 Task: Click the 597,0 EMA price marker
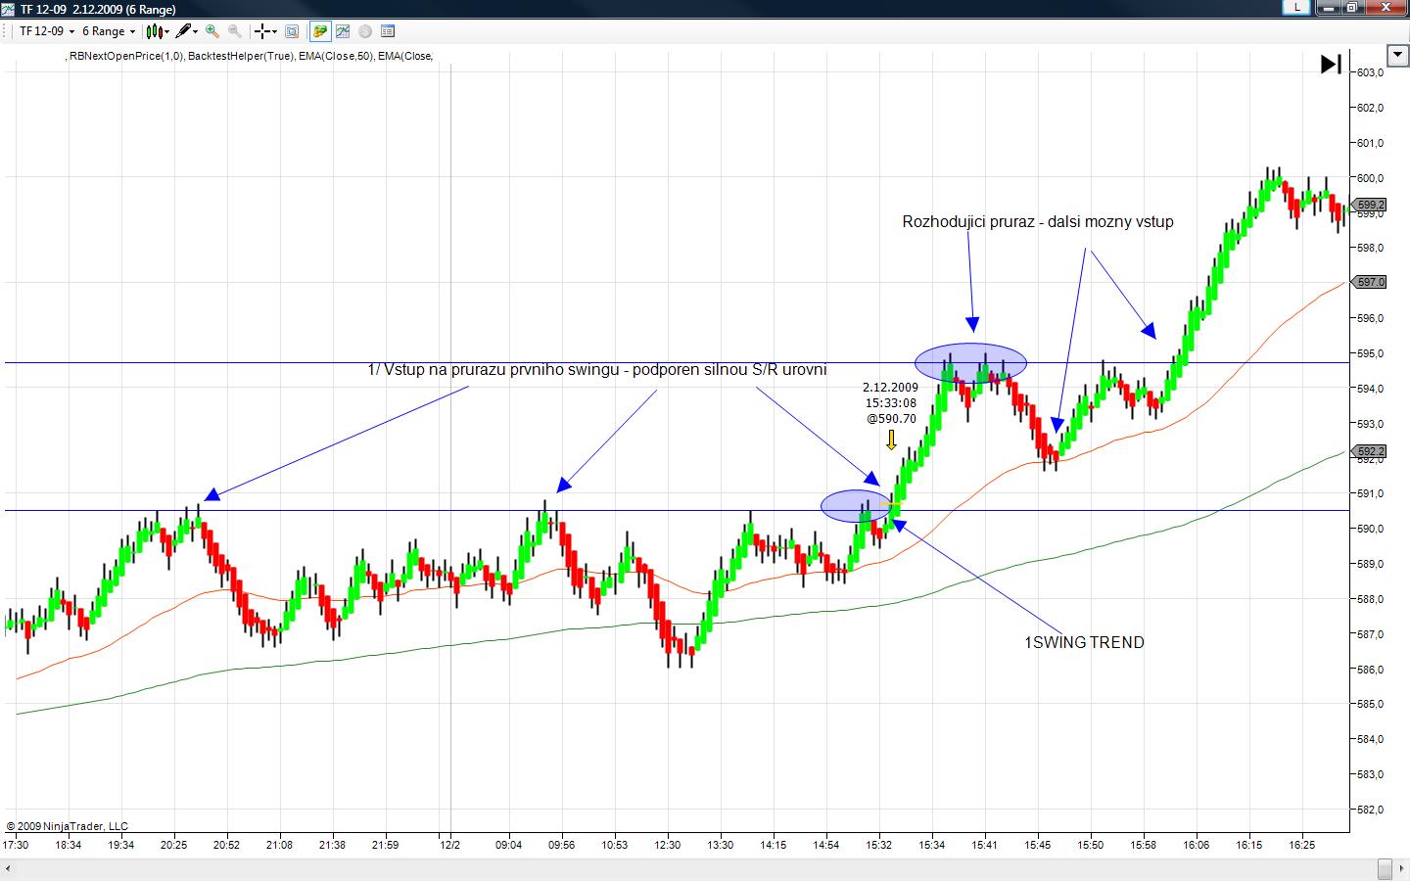click(x=1371, y=282)
